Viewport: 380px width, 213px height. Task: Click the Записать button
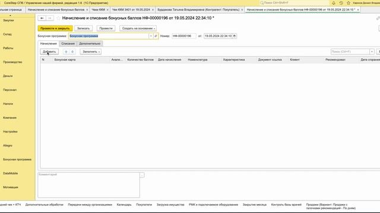point(83,28)
